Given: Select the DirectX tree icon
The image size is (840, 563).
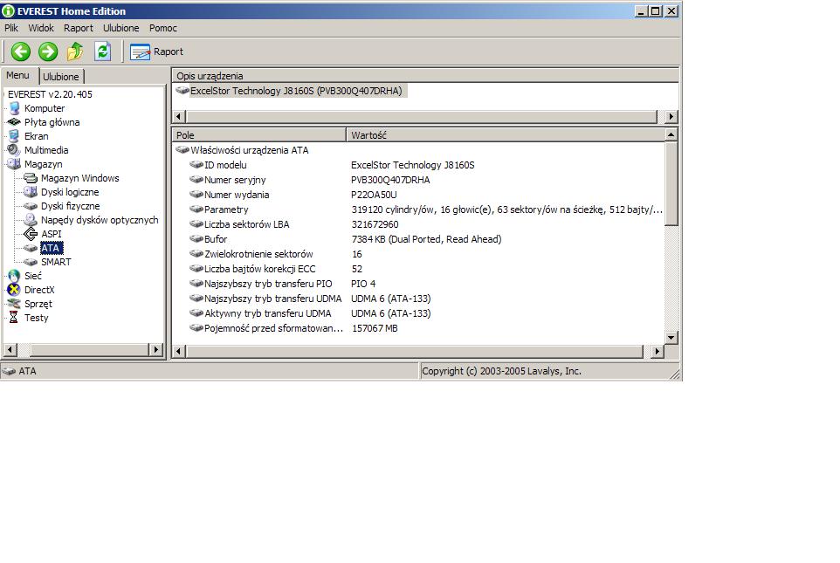Looking at the screenshot, I should pyautogui.click(x=15, y=290).
